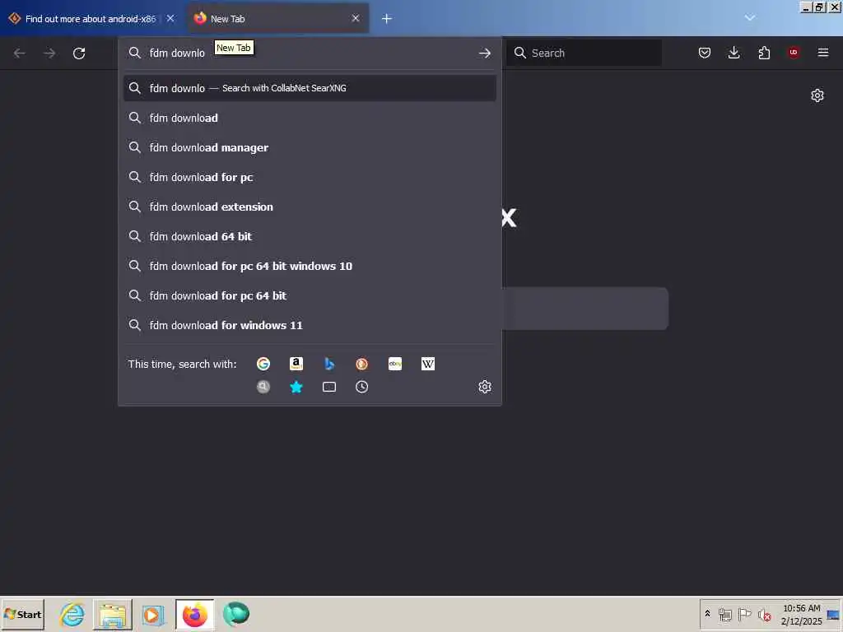Image resolution: width=843 pixels, height=632 pixels.
Task: Open the Extensions menu
Action: (764, 53)
